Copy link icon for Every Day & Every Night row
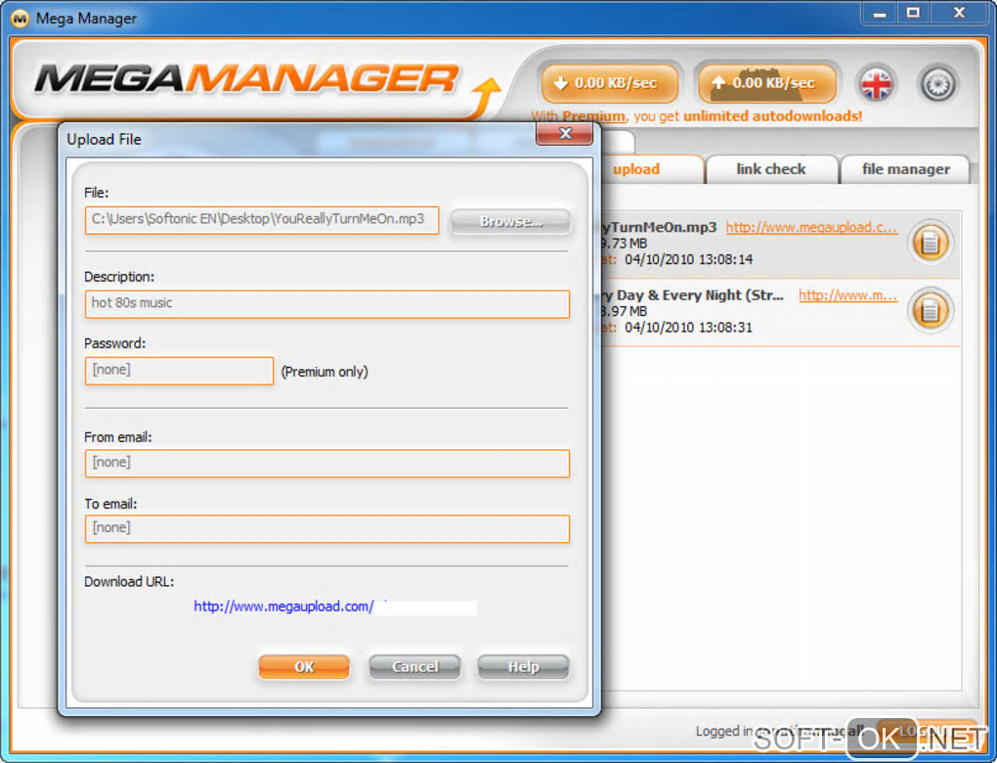Viewport: 997px width, 763px height. [931, 310]
